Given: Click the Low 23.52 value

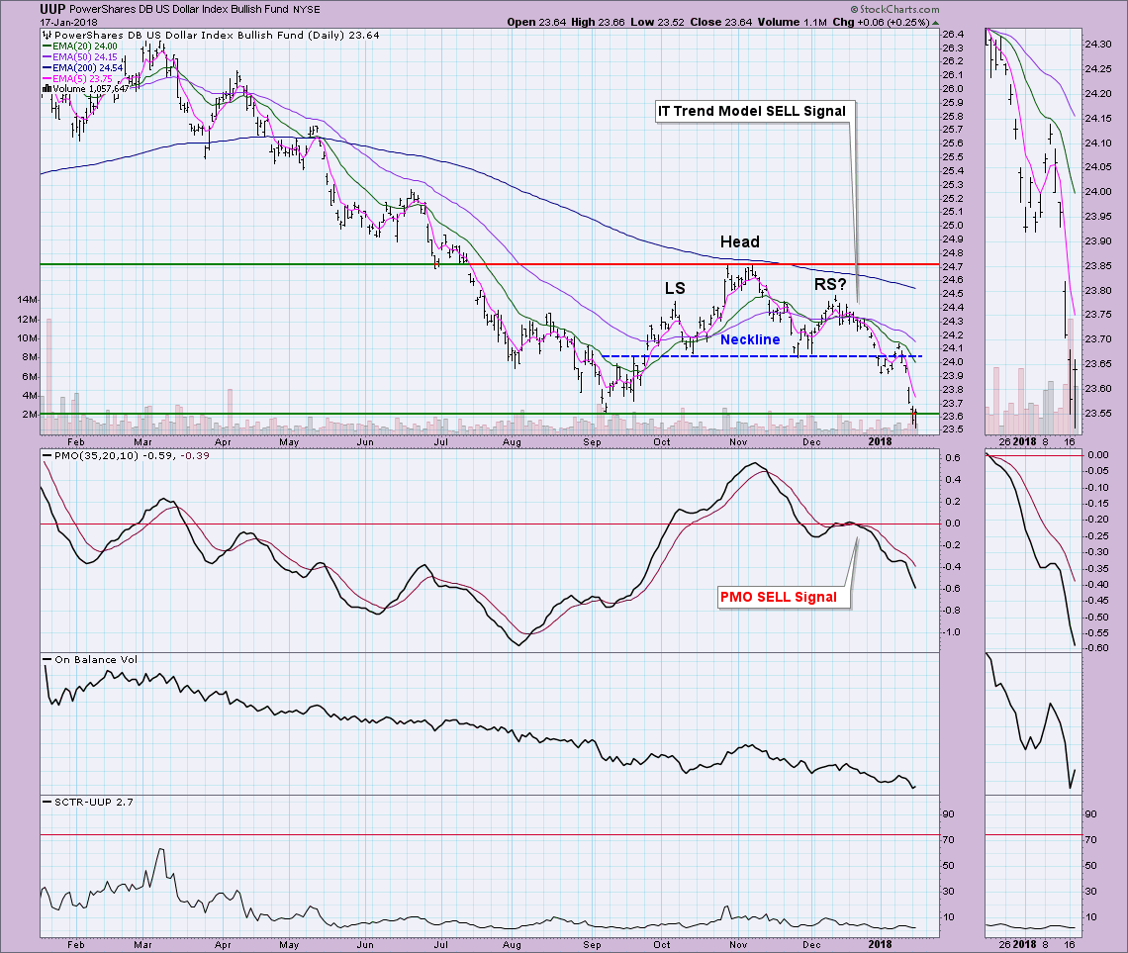Looking at the screenshot, I should pyautogui.click(x=657, y=23).
